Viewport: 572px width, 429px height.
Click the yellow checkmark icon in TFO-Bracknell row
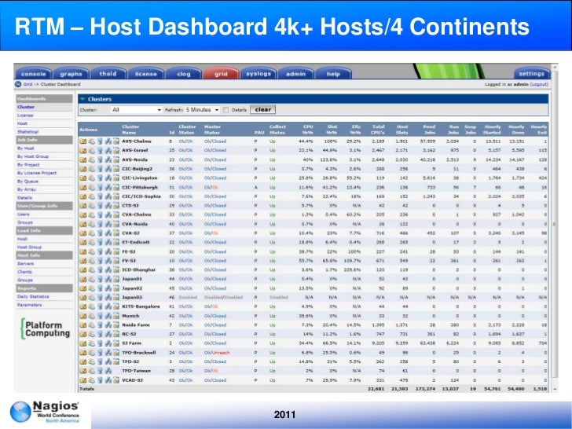83,353
